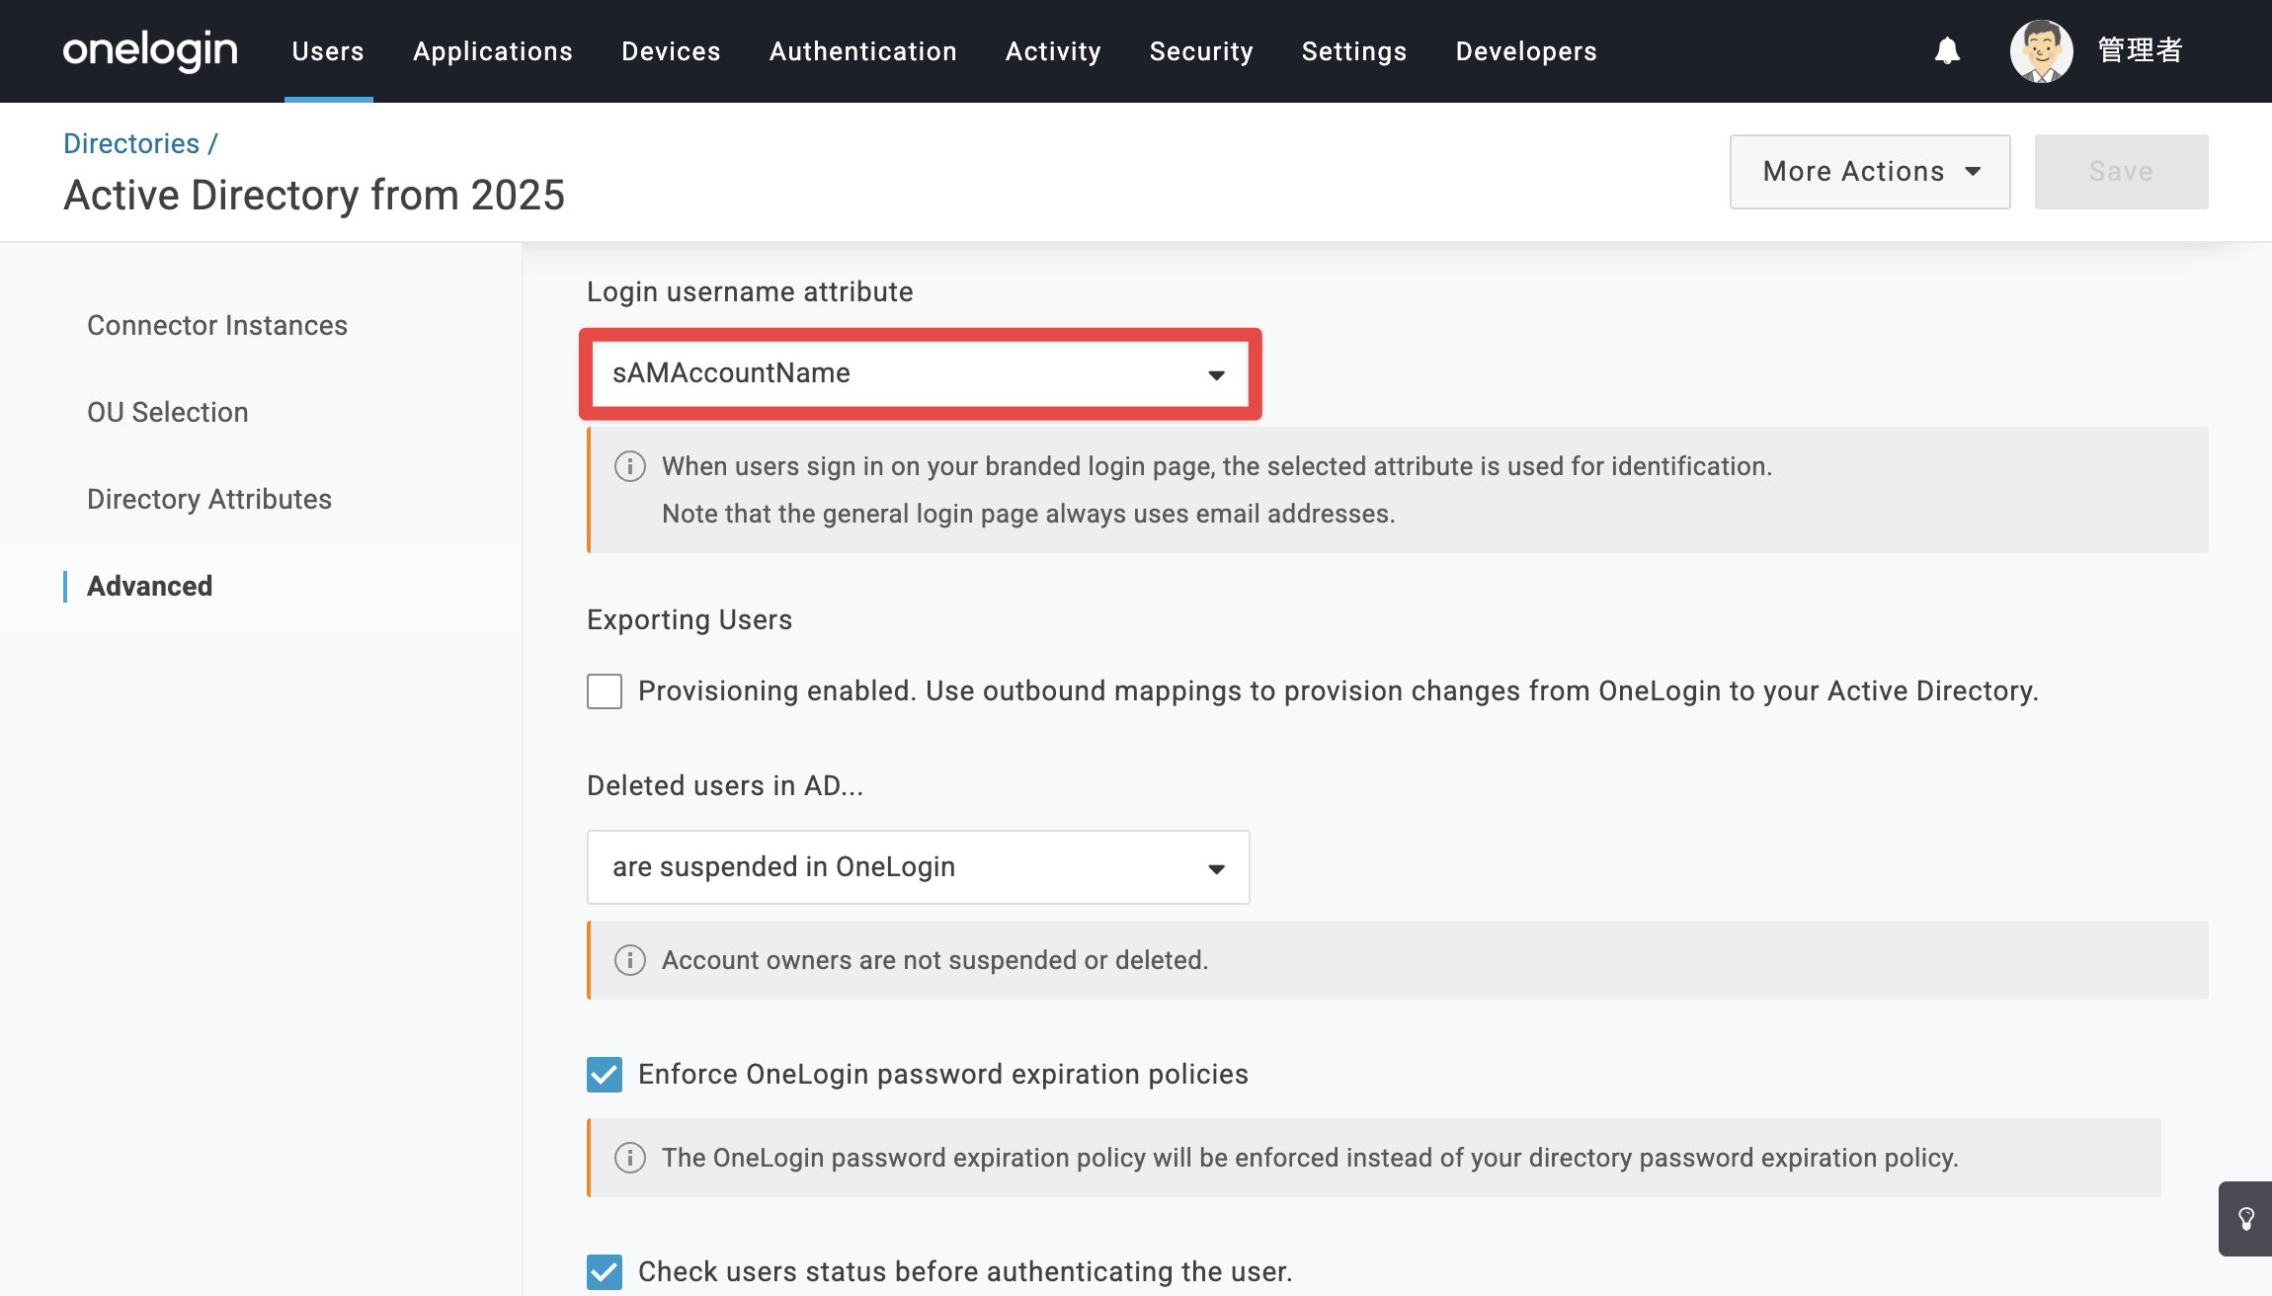The image size is (2272, 1296).
Task: Open the Activity menu
Action: tap(1053, 51)
